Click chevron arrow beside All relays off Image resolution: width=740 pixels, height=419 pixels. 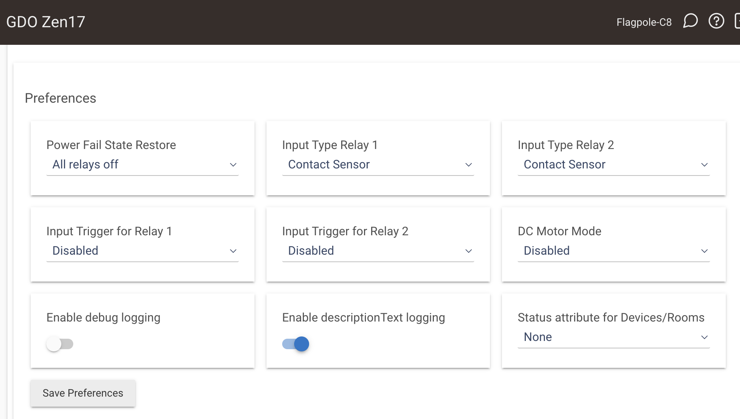point(233,165)
